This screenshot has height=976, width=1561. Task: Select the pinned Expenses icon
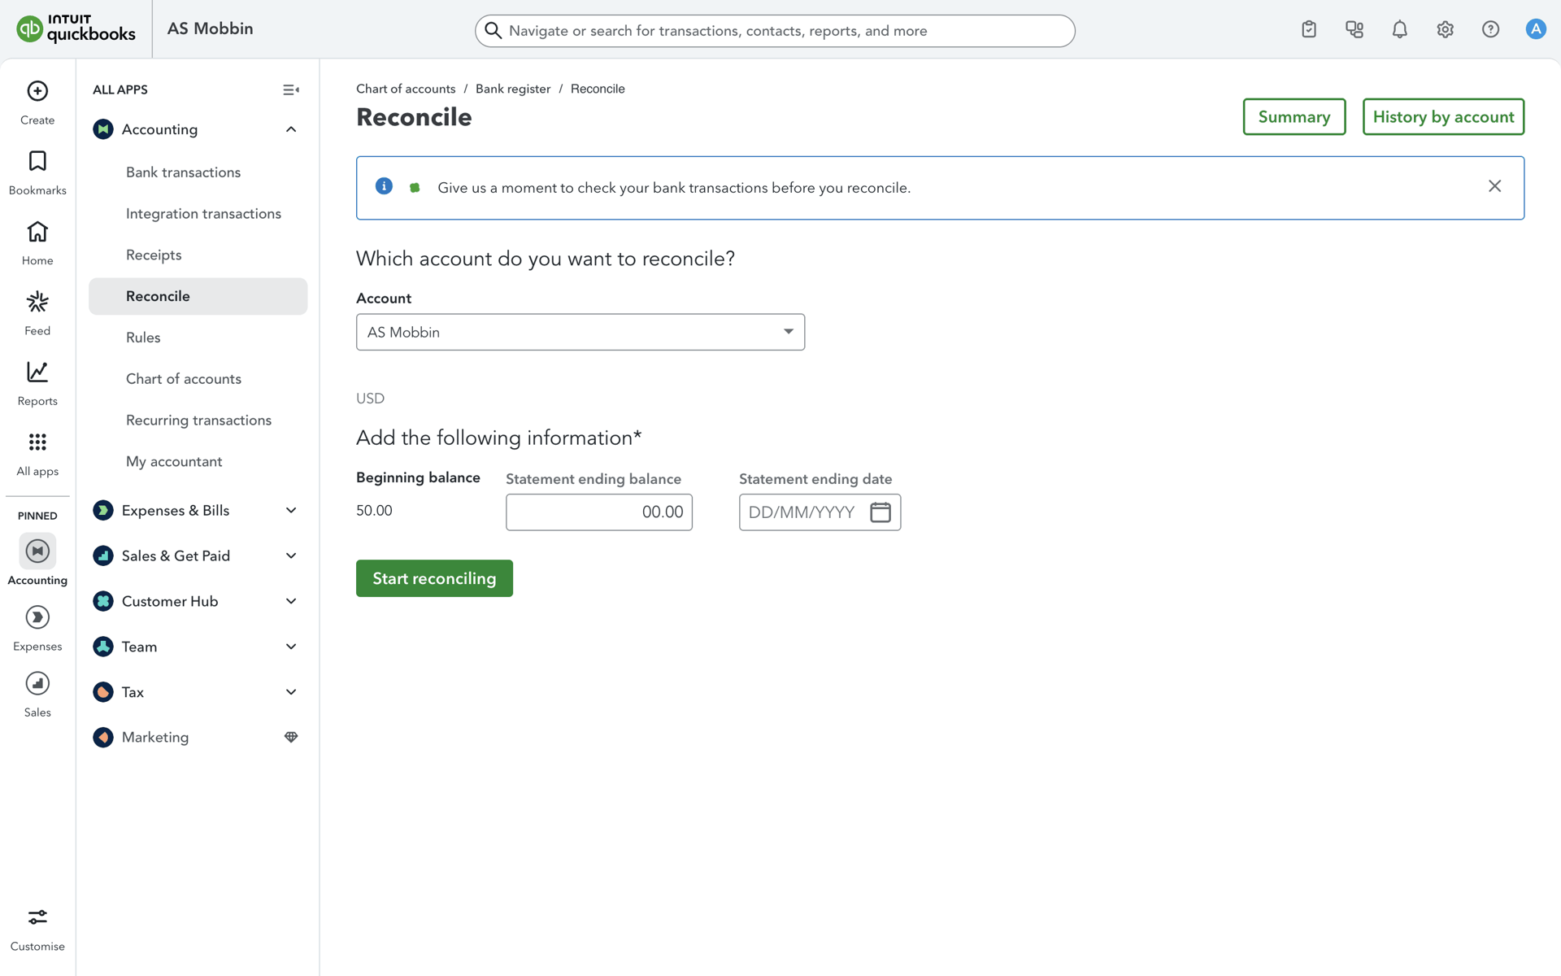click(37, 617)
